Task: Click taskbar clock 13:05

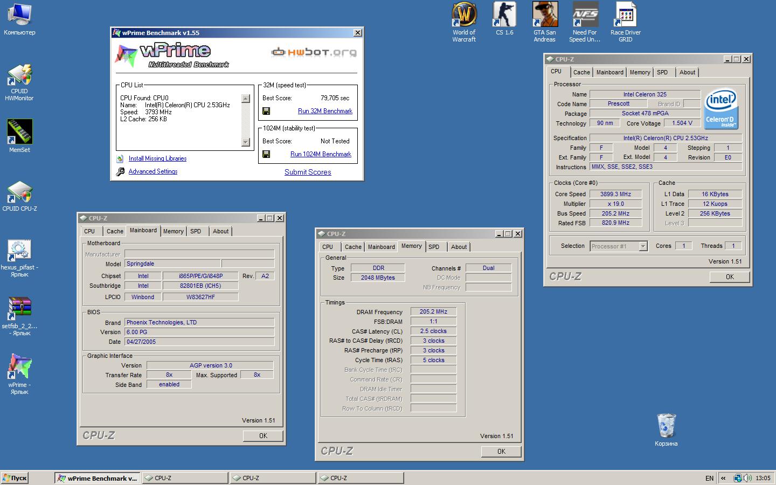Action: 763,478
